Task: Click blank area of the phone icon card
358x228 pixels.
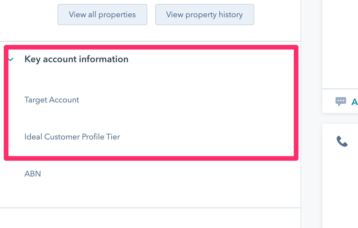Action: 340,185
